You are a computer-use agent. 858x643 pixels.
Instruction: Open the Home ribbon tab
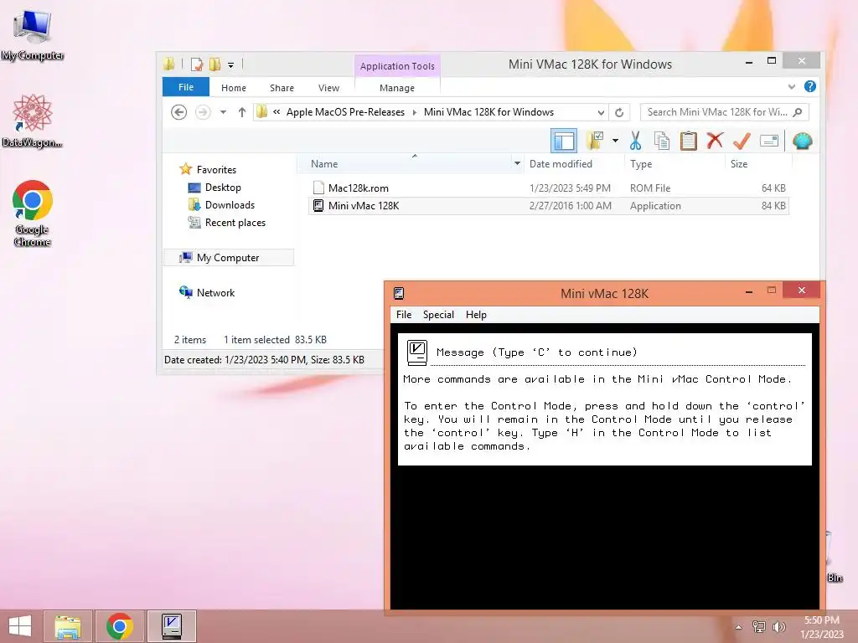[x=234, y=87]
